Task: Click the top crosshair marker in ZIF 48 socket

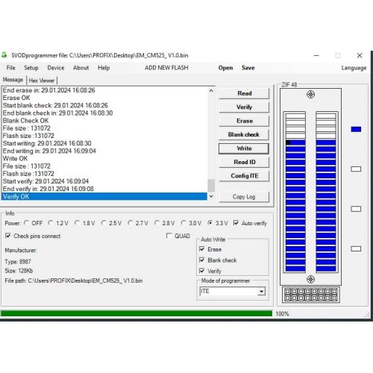Action: pyautogui.click(x=310, y=95)
